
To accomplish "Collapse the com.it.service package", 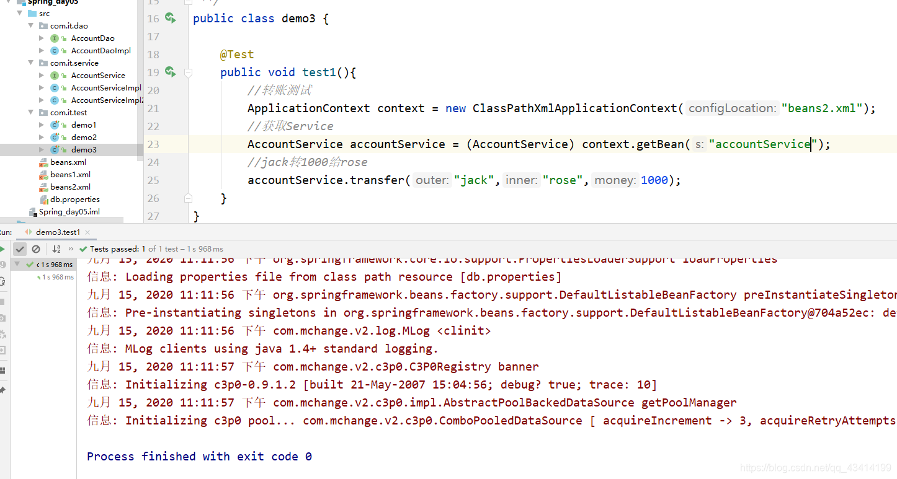I will (31, 63).
